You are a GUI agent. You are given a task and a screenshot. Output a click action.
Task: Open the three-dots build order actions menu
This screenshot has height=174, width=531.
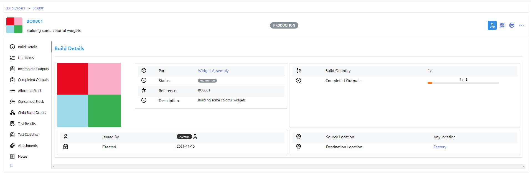(521, 25)
